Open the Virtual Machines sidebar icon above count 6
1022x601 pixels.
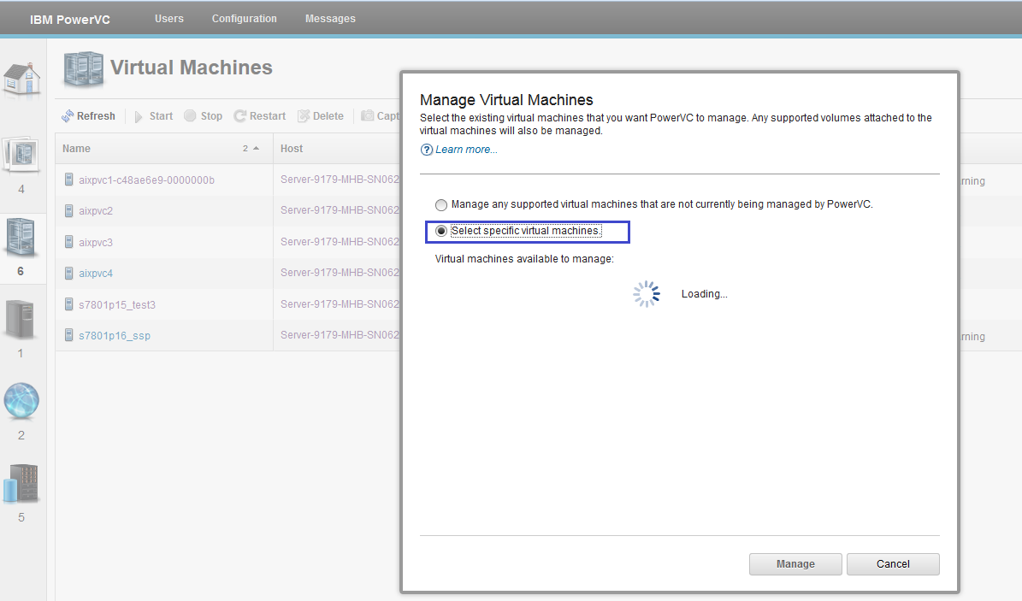[x=21, y=237]
